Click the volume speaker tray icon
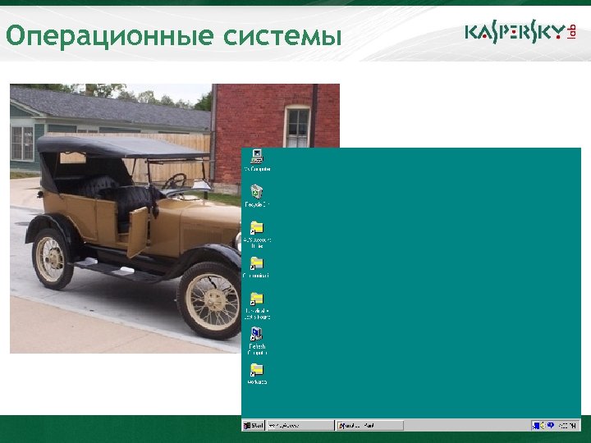 point(543,425)
